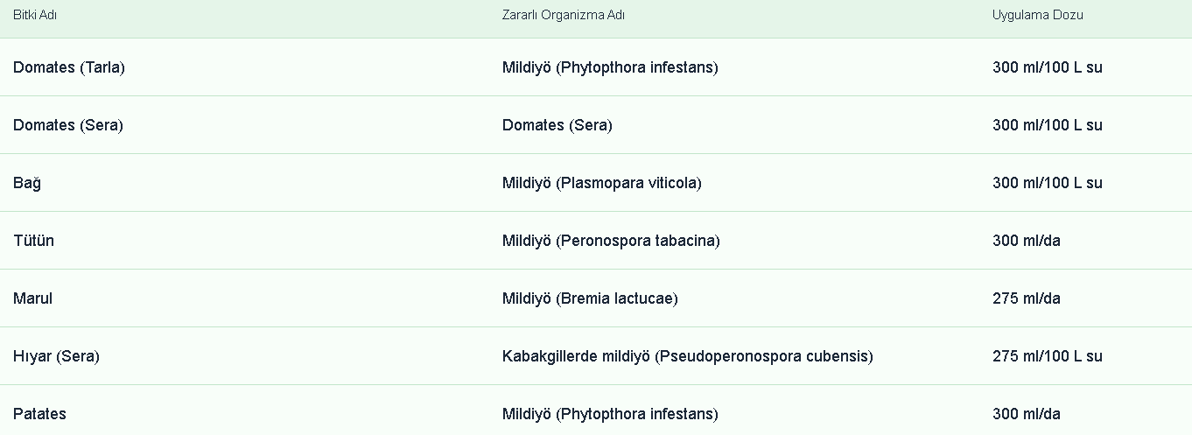Select the 275 ml/da dose for Marul
1192x435 pixels.
pos(1026,298)
